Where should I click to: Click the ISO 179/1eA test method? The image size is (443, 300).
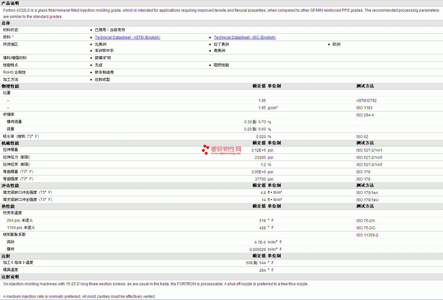(367, 193)
